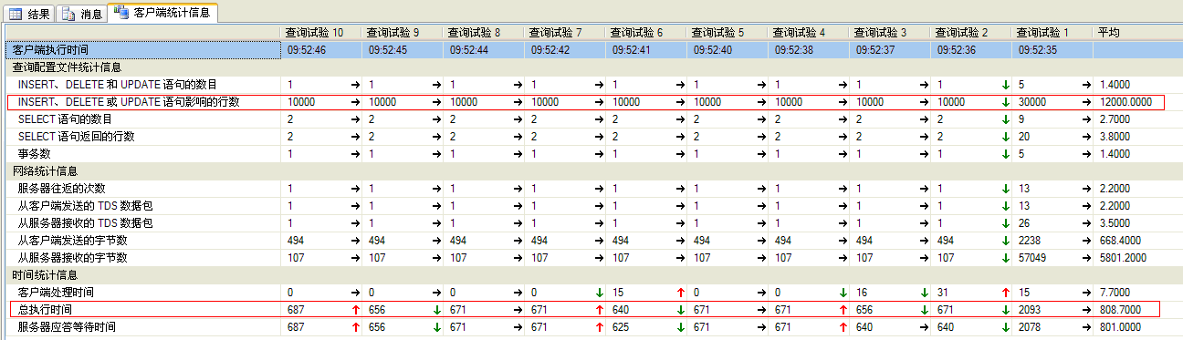This screenshot has width=1183, height=340.
Task: Click the 2093 total execution time cell
Action: point(1052,310)
